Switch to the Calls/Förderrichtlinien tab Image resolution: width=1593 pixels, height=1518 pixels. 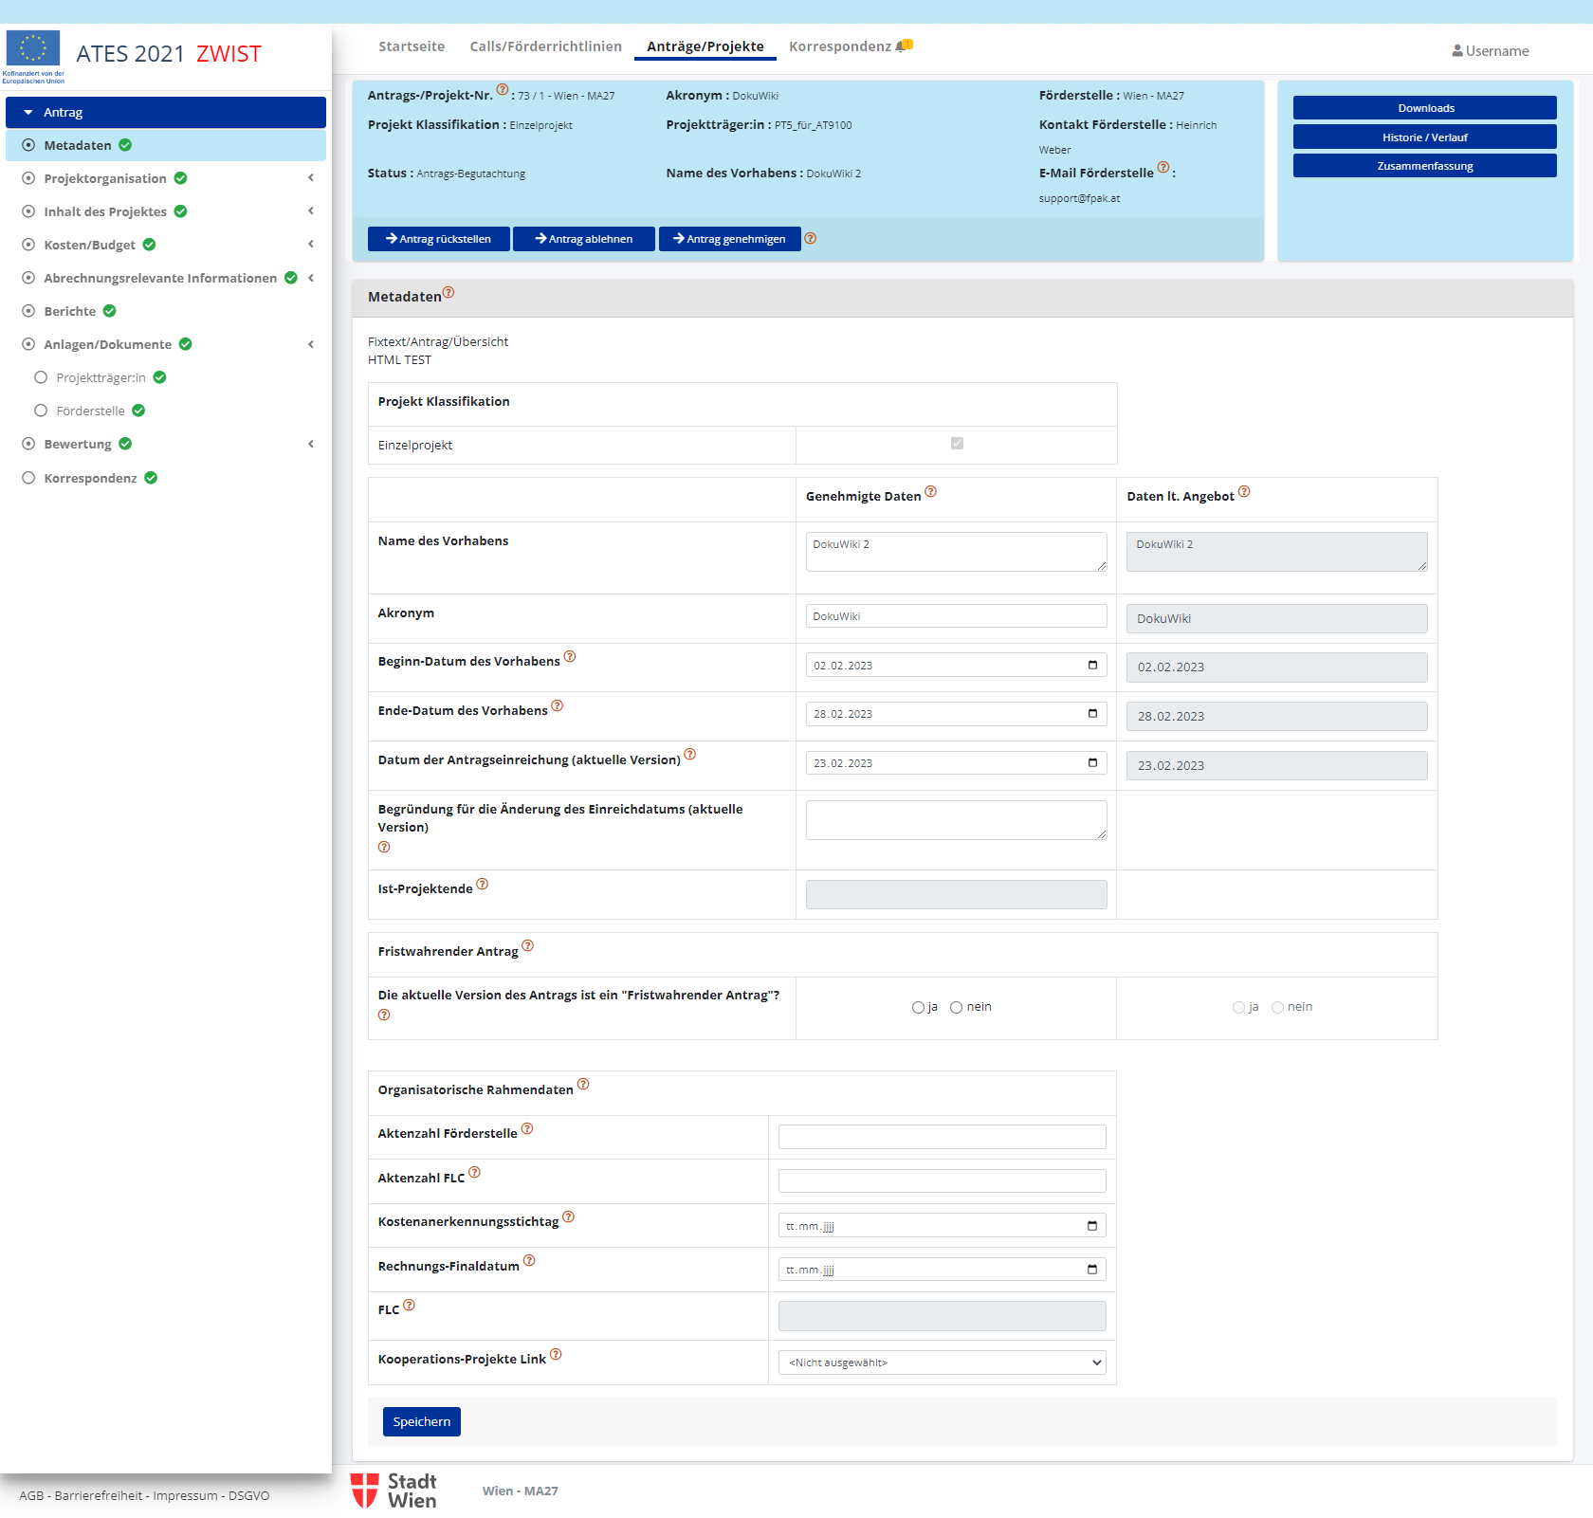(x=545, y=46)
